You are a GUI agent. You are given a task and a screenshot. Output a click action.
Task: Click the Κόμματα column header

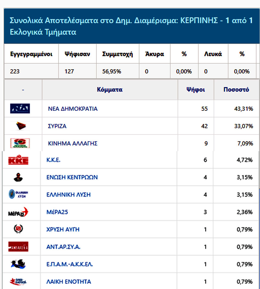[110, 90]
